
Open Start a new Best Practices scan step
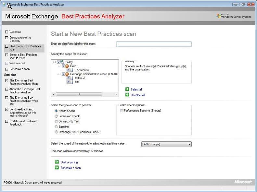[x=25, y=48]
